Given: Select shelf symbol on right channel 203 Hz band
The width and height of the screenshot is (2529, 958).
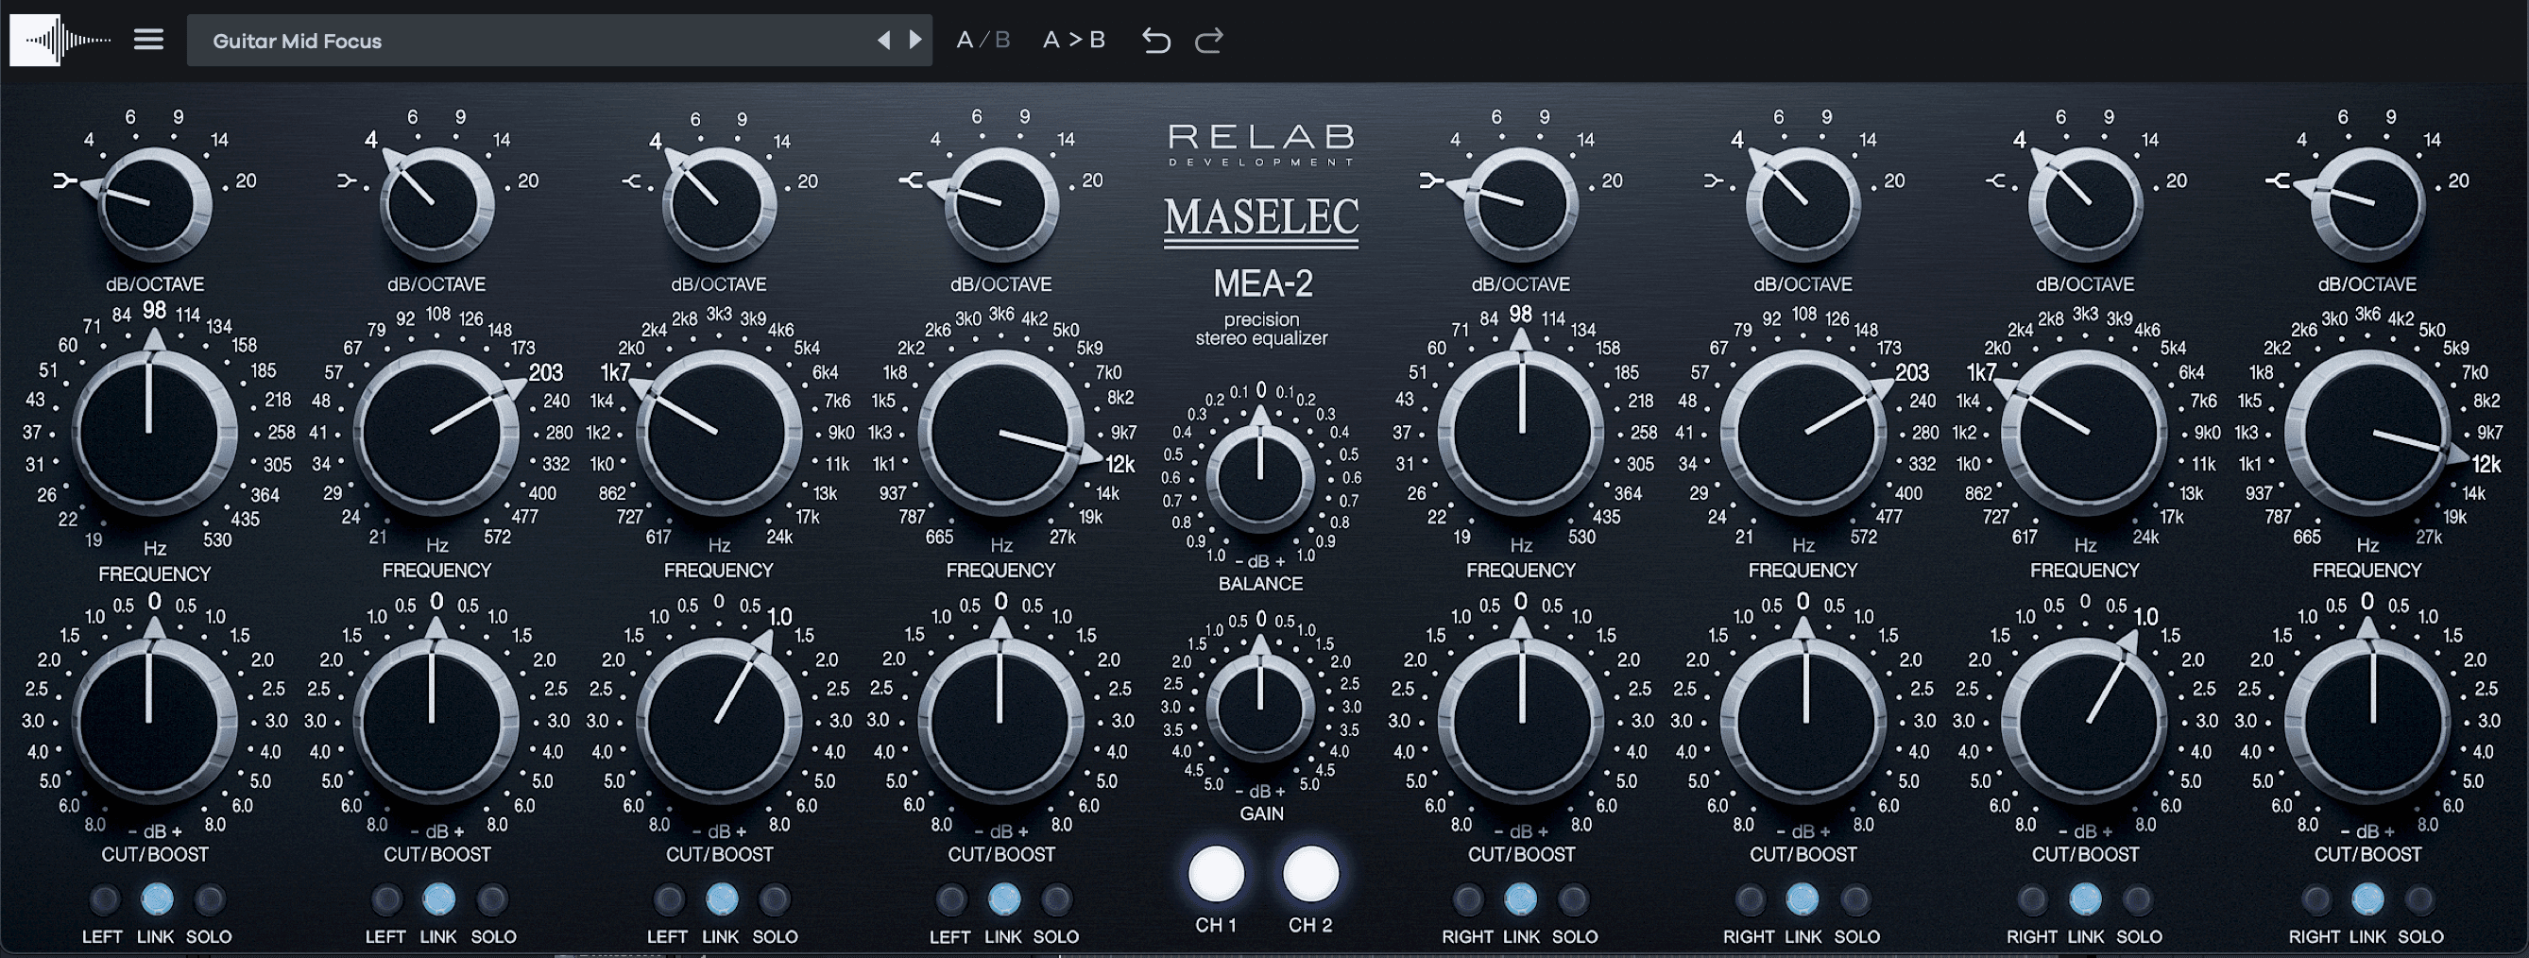Looking at the screenshot, I should (1713, 180).
